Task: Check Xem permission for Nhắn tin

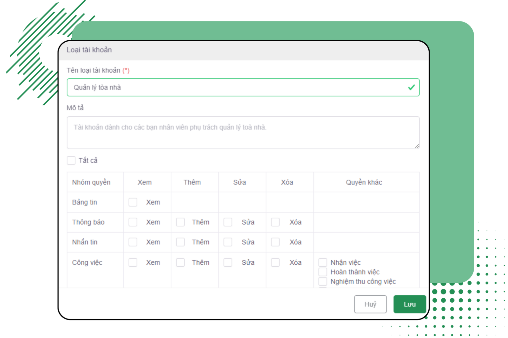Action: click(133, 242)
